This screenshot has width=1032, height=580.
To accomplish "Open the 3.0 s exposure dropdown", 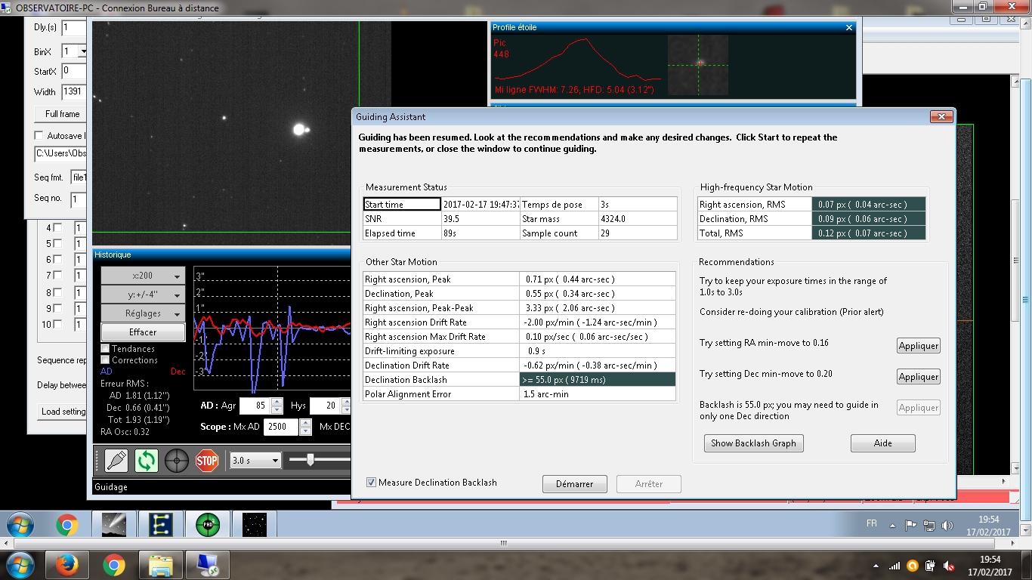I will pyautogui.click(x=255, y=460).
